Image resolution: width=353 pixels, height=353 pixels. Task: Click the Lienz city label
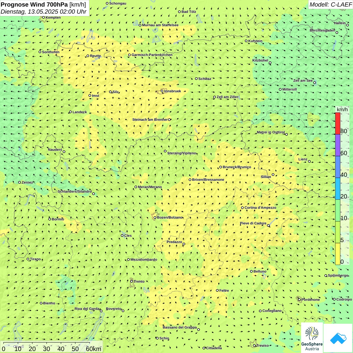point(303,159)
